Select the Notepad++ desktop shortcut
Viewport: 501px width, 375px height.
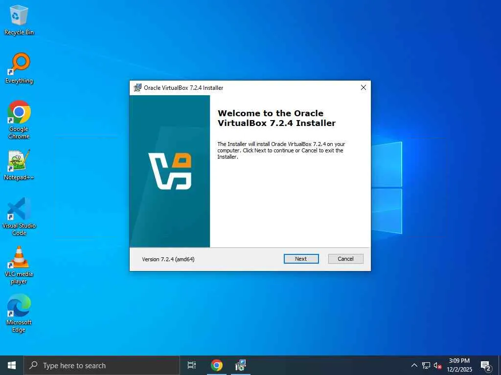tap(19, 165)
